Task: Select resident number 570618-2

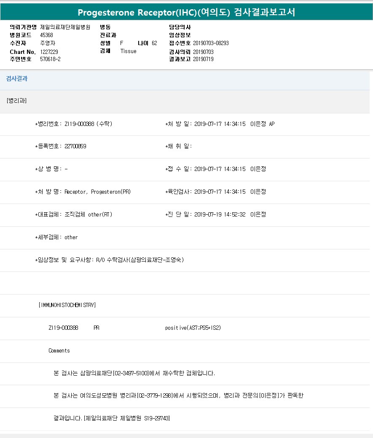Action: click(x=50, y=59)
